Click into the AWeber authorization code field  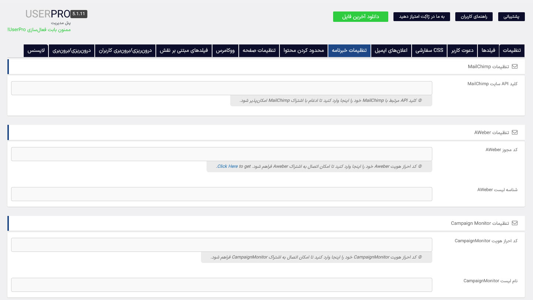(222, 154)
